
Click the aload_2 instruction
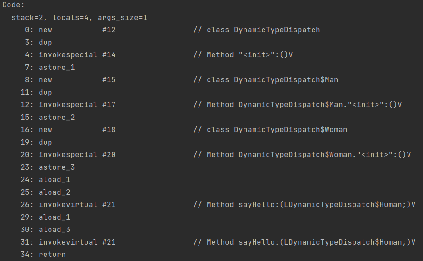pos(54,192)
